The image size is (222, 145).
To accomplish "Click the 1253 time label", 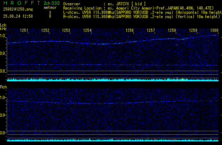I will click(66, 30).
